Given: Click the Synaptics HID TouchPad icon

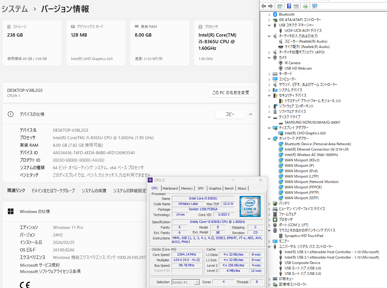Looking at the screenshot, I should [x=281, y=236].
